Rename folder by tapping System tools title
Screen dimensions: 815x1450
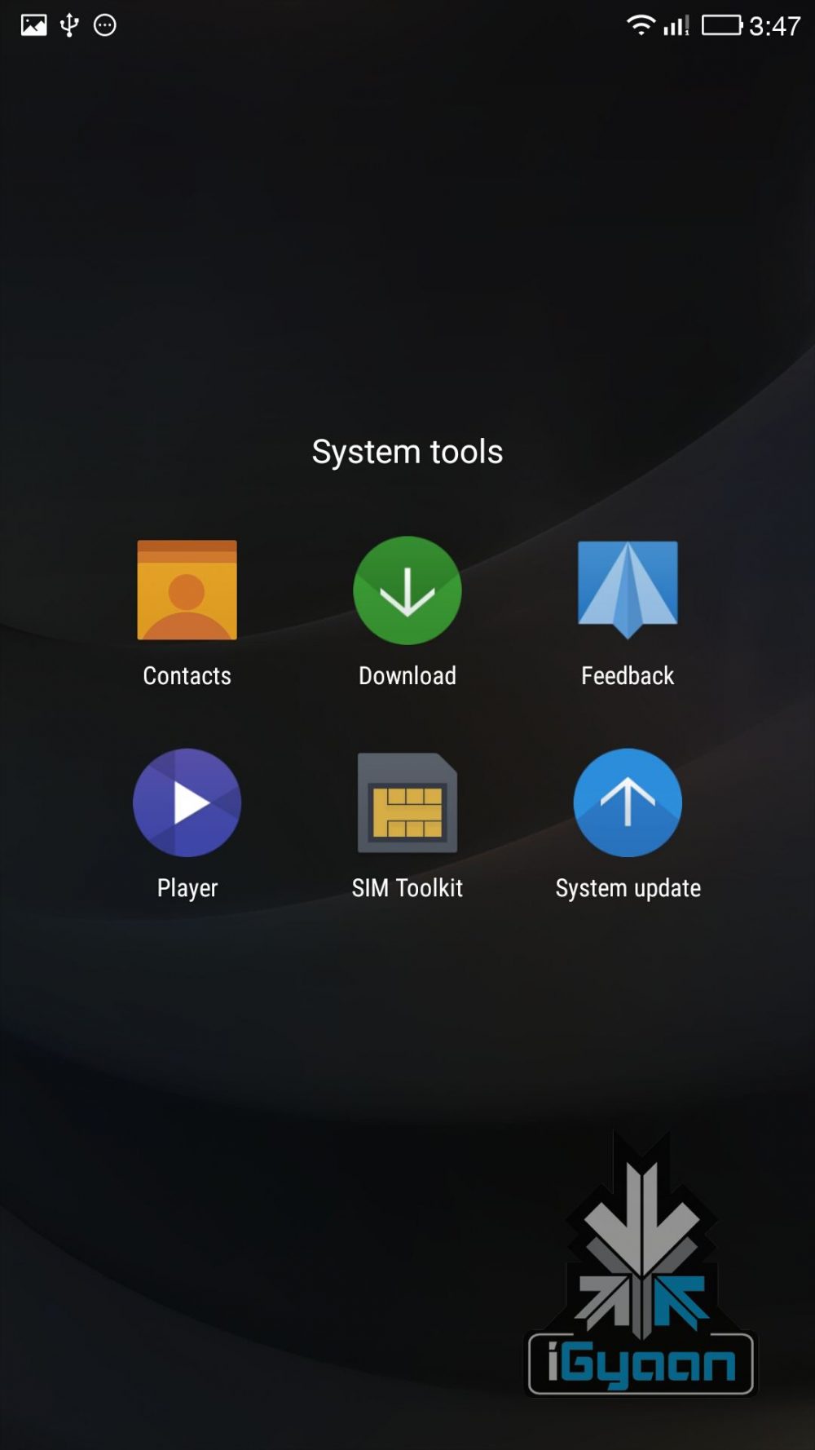click(407, 452)
